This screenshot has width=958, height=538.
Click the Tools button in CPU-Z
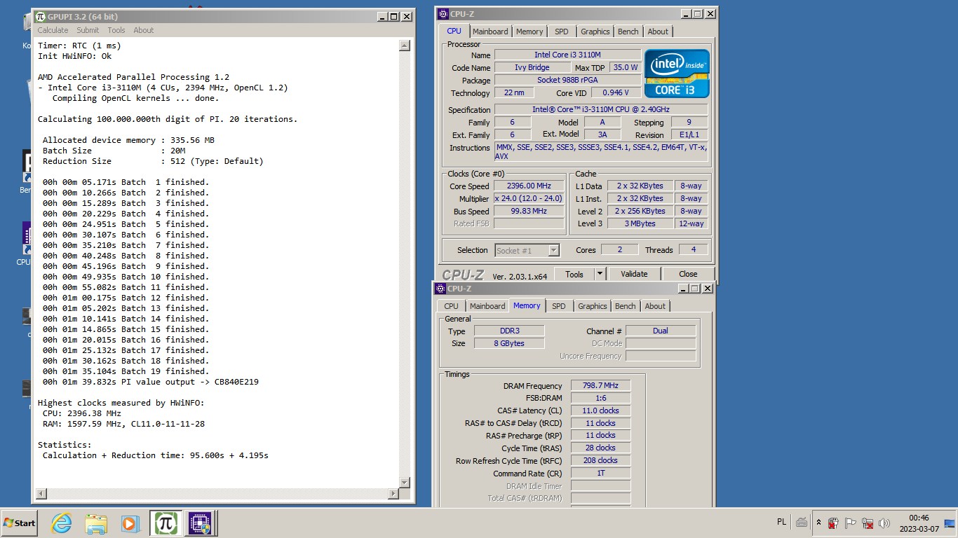574,274
